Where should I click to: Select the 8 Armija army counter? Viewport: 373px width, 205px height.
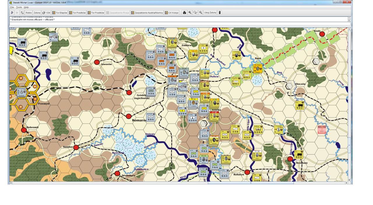click(279, 130)
